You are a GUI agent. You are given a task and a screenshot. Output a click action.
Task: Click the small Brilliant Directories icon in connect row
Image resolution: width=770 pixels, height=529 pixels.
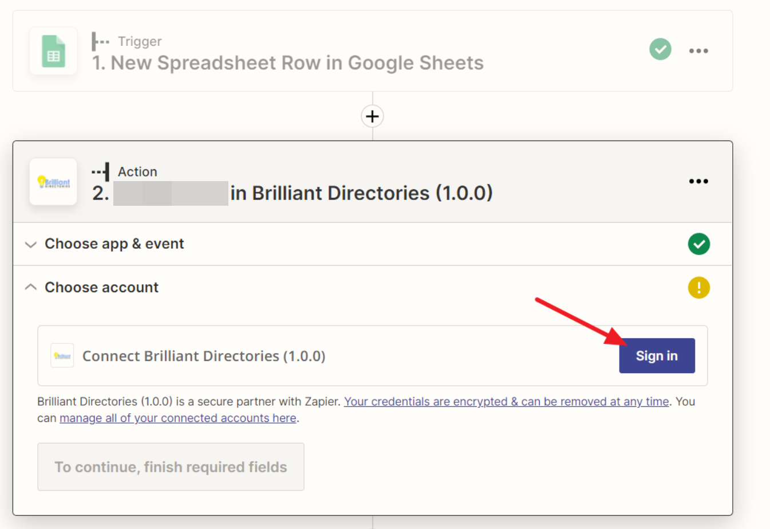click(62, 355)
